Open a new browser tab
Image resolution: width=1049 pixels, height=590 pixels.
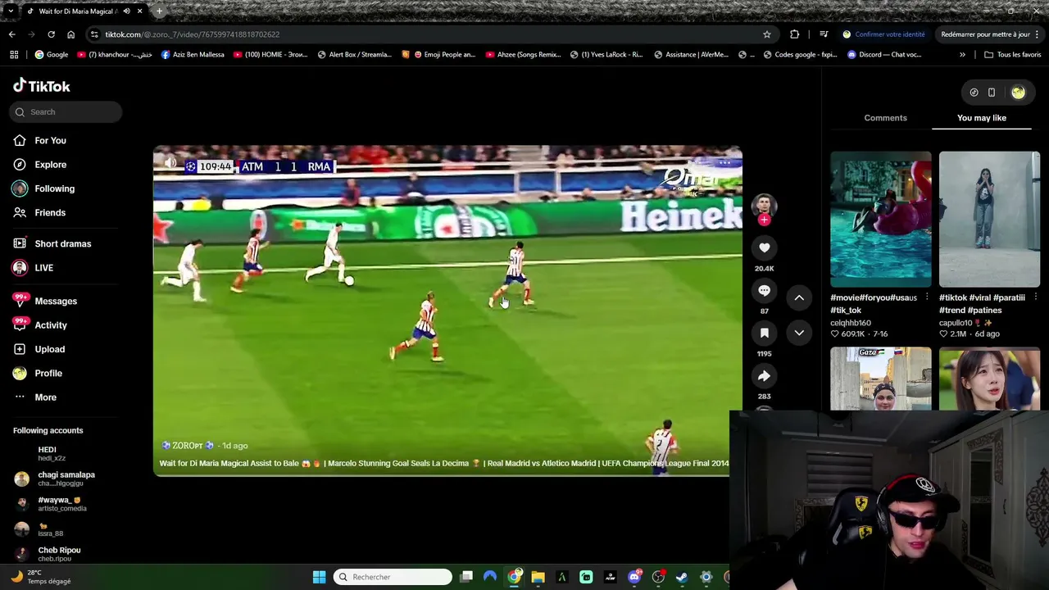click(x=159, y=11)
